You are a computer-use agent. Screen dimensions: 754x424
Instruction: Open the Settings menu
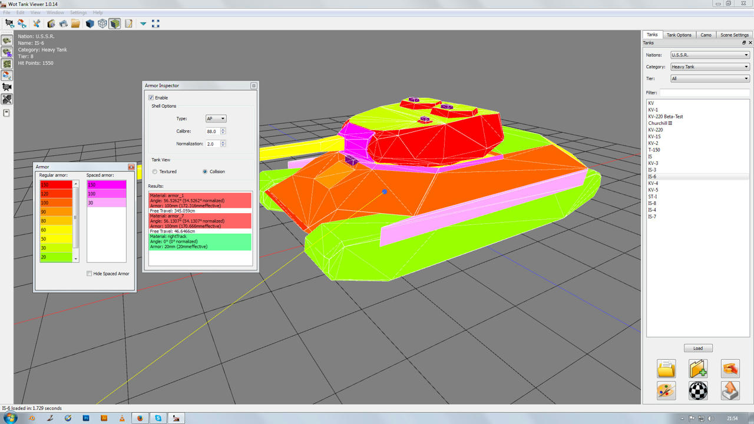coord(78,12)
